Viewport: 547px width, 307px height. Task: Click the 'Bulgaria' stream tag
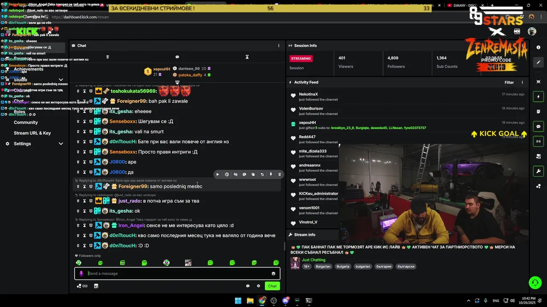pyautogui.click(x=343, y=266)
